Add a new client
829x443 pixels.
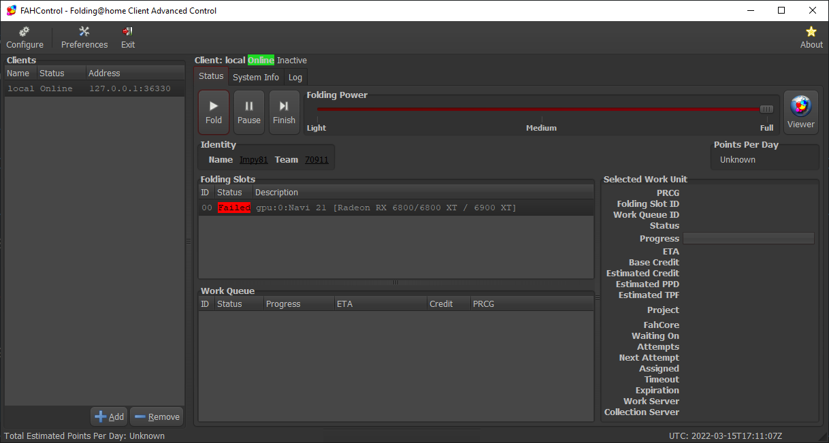[x=109, y=416]
